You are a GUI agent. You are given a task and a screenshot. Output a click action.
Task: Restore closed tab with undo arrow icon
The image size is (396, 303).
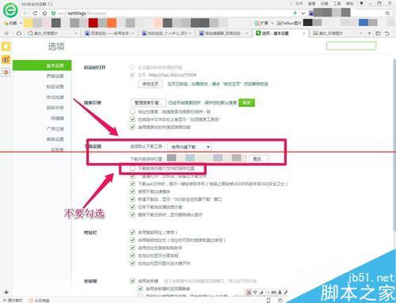tap(387, 33)
